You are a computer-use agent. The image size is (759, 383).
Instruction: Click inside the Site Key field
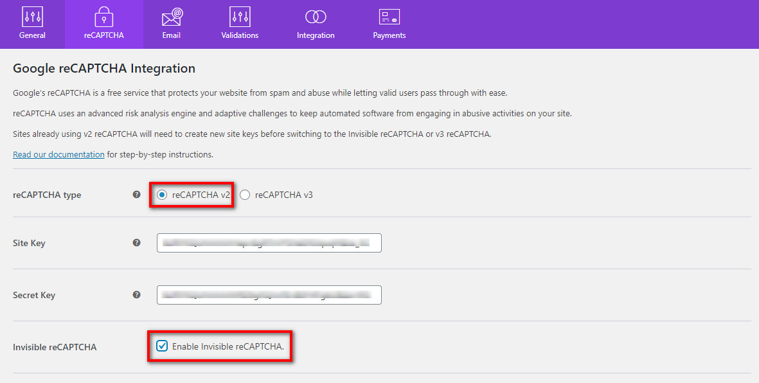[269, 242]
